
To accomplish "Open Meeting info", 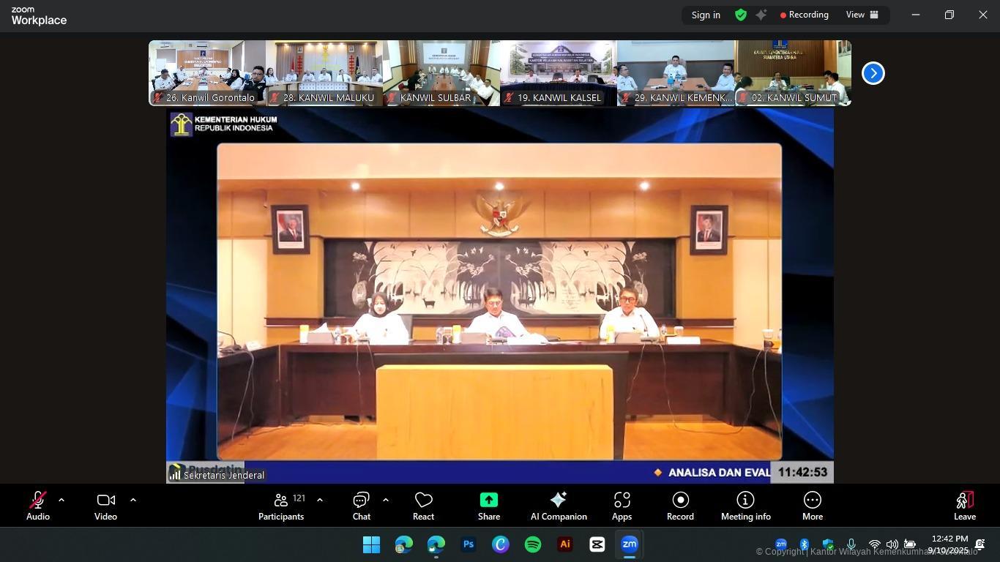I will pos(746,506).
